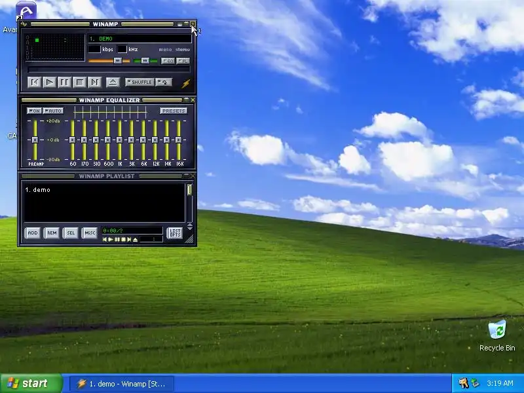The image size is (524, 393).
Task: Toggle windowshade mode on main Winamp title bar
Action: click(x=187, y=24)
